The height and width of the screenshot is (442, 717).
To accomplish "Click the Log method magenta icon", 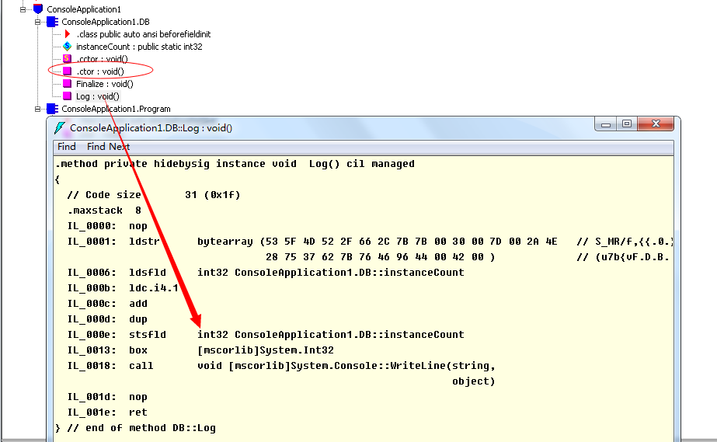I will (68, 96).
